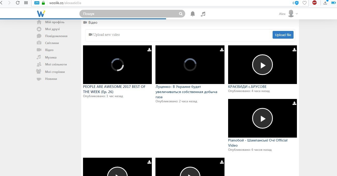Expand the Alex user account menu
Viewport: 337px width, 176px height.
coord(297,14)
